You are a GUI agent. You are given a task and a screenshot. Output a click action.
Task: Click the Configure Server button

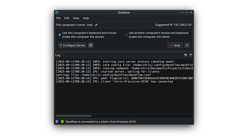click(x=72, y=45)
